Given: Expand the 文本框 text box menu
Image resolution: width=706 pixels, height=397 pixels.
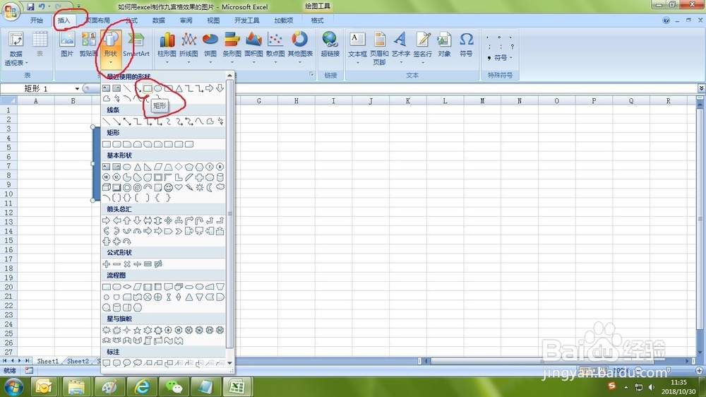Looking at the screenshot, I should [x=357, y=49].
